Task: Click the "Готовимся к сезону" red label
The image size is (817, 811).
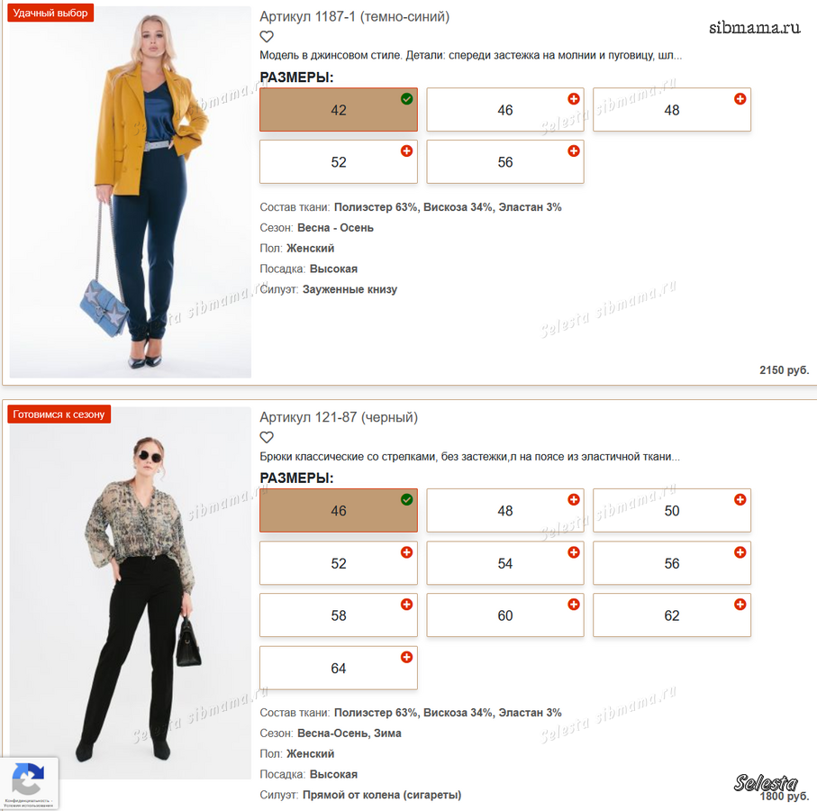Action: click(x=59, y=415)
